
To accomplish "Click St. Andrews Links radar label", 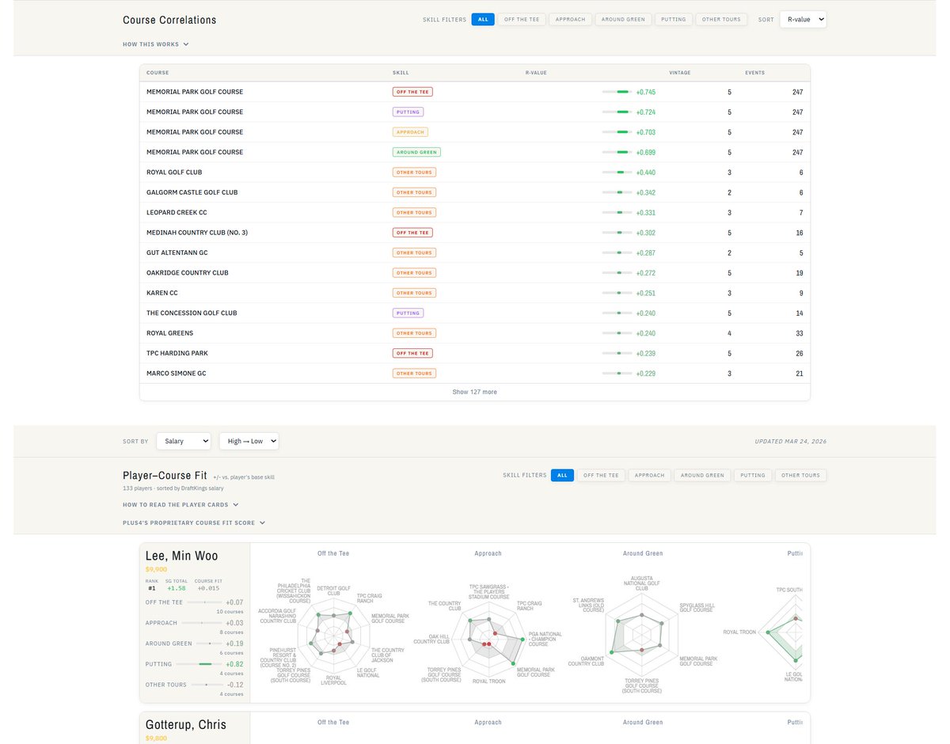I will [x=587, y=605].
